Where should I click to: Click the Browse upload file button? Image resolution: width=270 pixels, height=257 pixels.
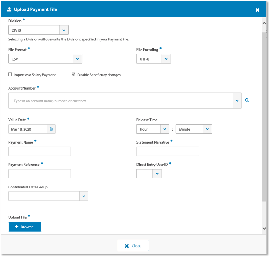click(25, 227)
